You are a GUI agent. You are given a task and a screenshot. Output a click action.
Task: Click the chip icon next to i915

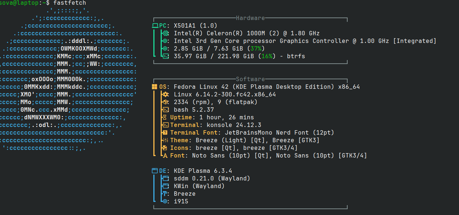tap(165, 202)
